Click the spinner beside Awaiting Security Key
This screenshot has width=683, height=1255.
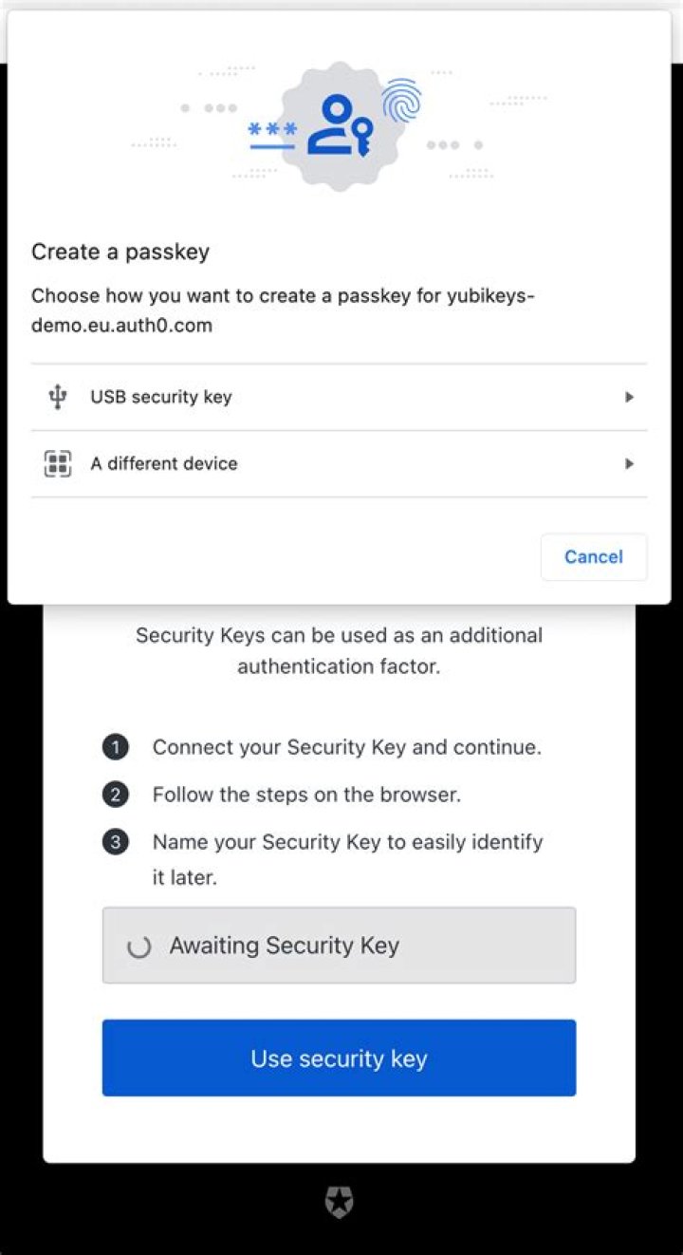point(138,946)
